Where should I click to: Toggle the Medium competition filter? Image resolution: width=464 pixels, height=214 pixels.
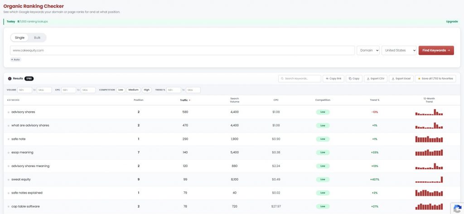(134, 90)
